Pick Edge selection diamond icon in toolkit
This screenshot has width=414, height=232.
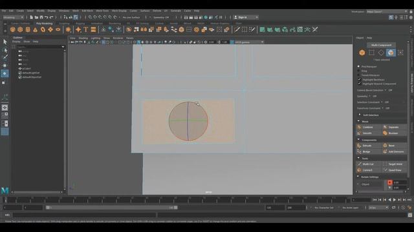(381, 53)
